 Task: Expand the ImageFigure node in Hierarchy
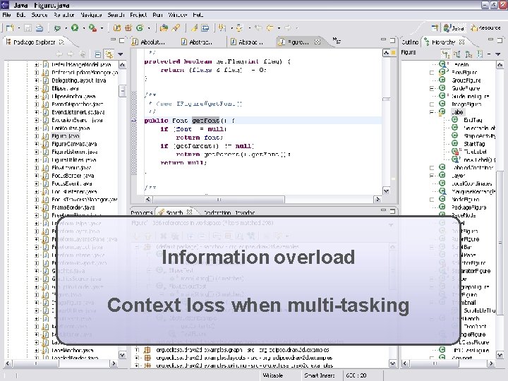432,104
